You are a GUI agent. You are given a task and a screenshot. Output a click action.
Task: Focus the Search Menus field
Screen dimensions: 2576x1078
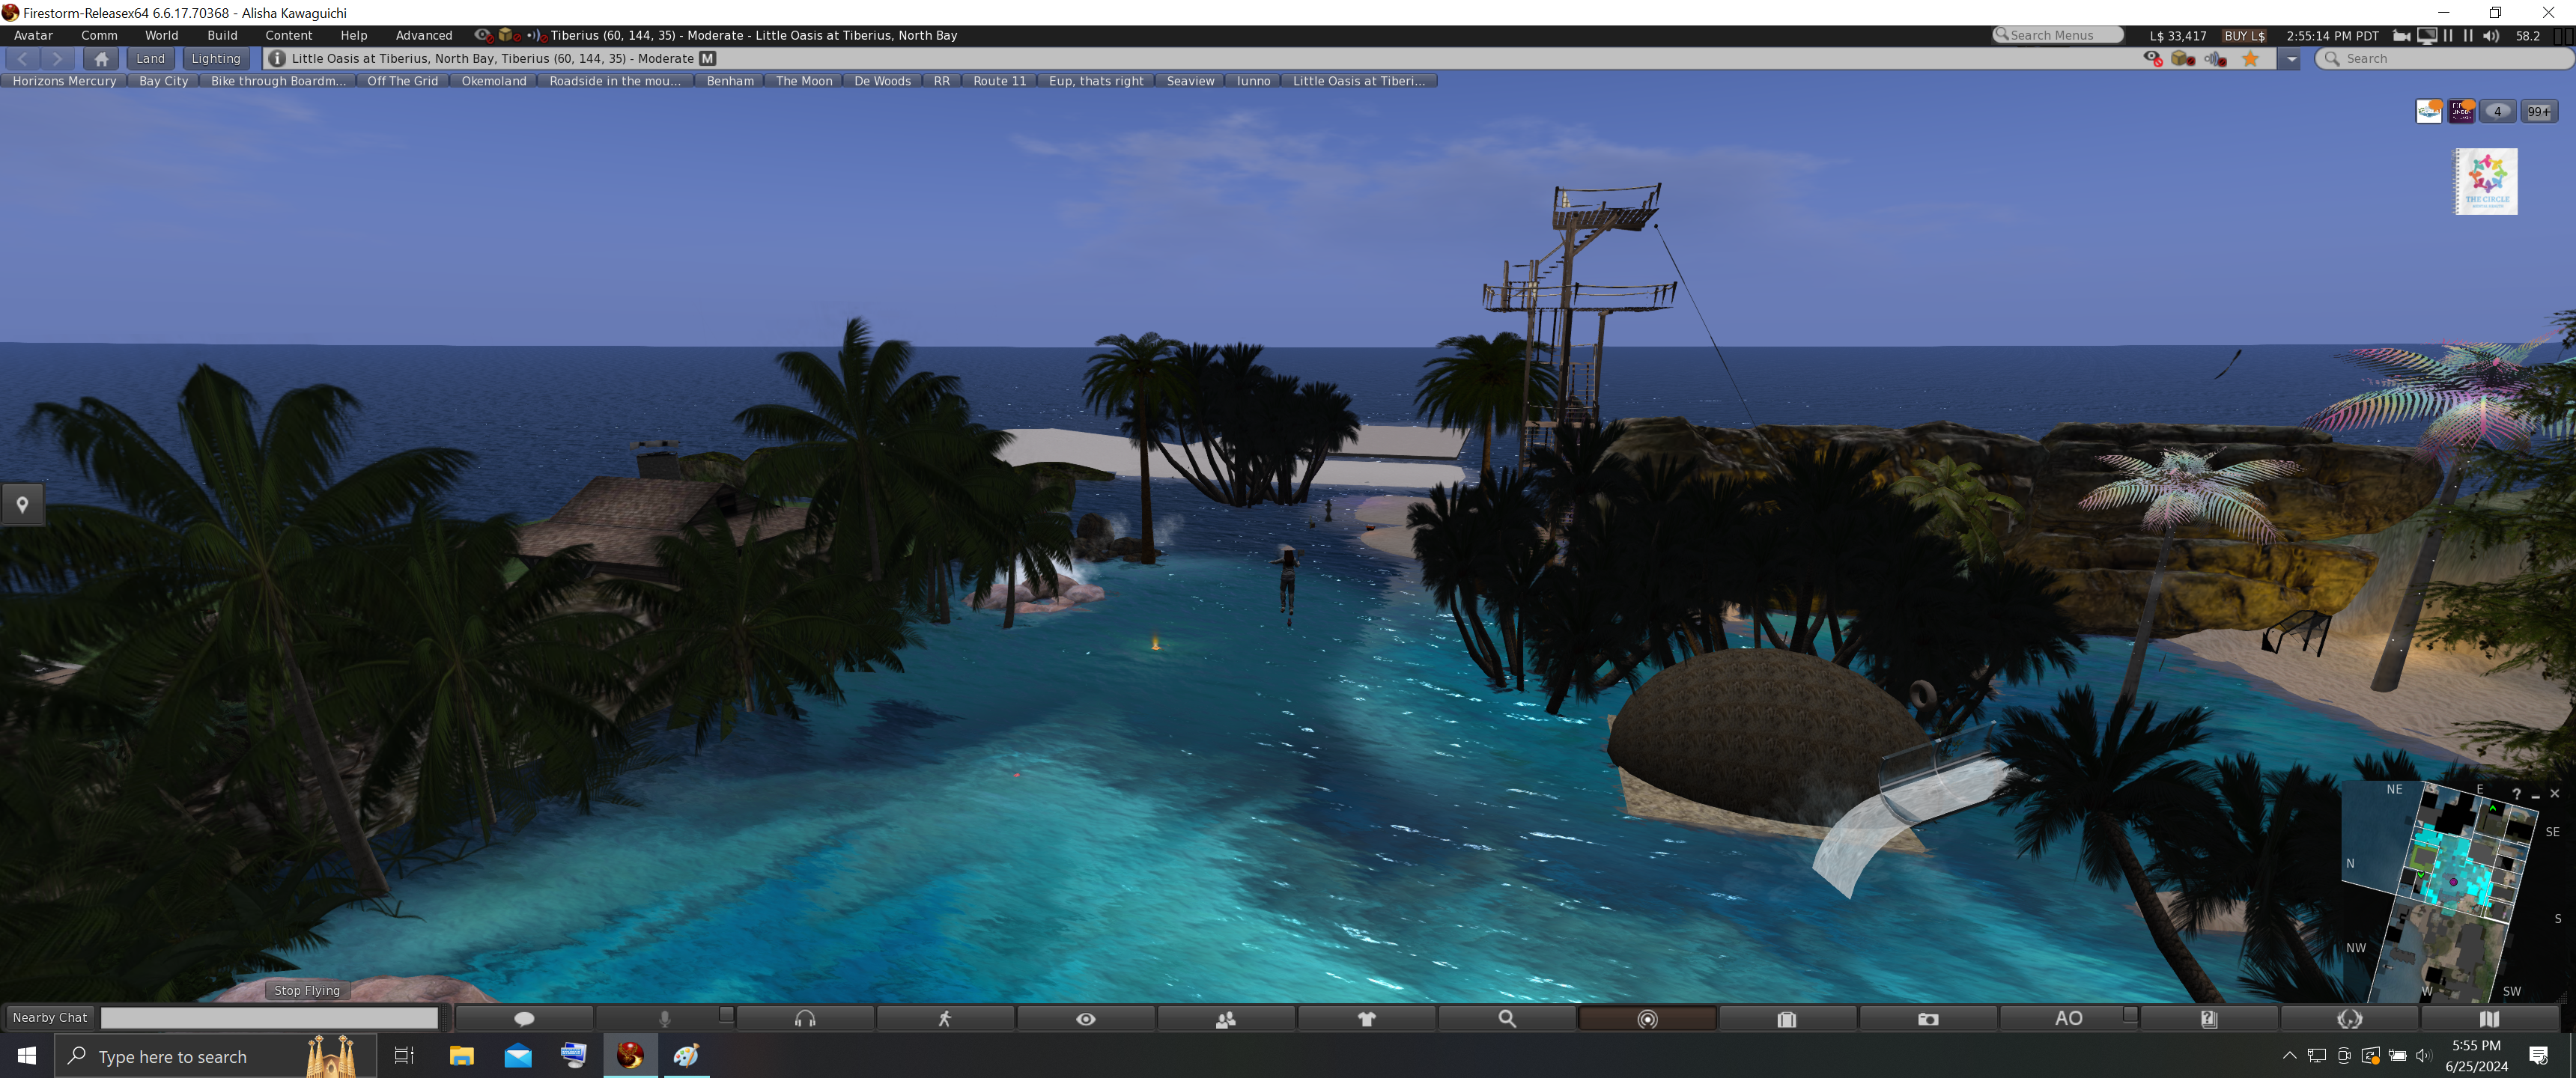[2058, 35]
